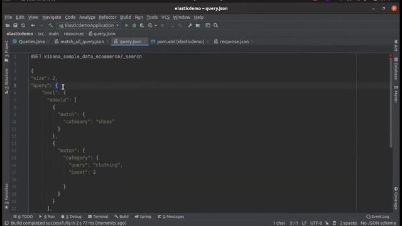Open the Help menu
Image resolution: width=402 pixels, height=226 pixels.
tap(198, 17)
